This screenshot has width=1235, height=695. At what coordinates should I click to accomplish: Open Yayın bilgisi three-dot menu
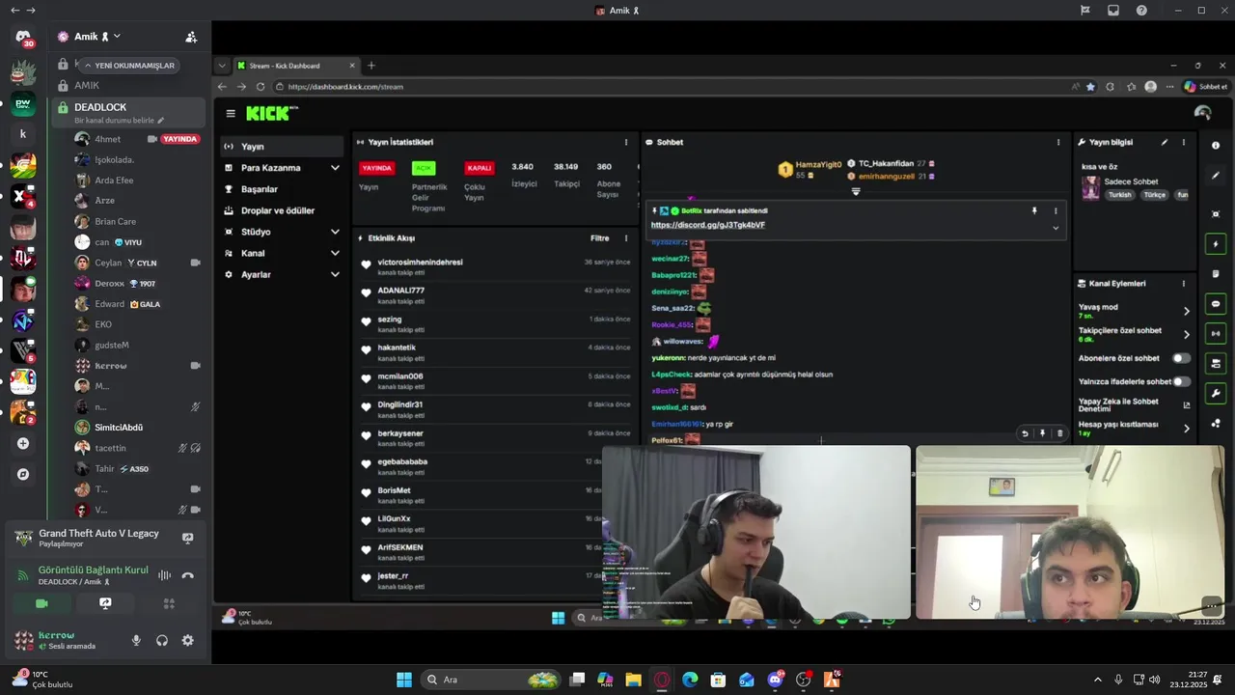click(1184, 142)
